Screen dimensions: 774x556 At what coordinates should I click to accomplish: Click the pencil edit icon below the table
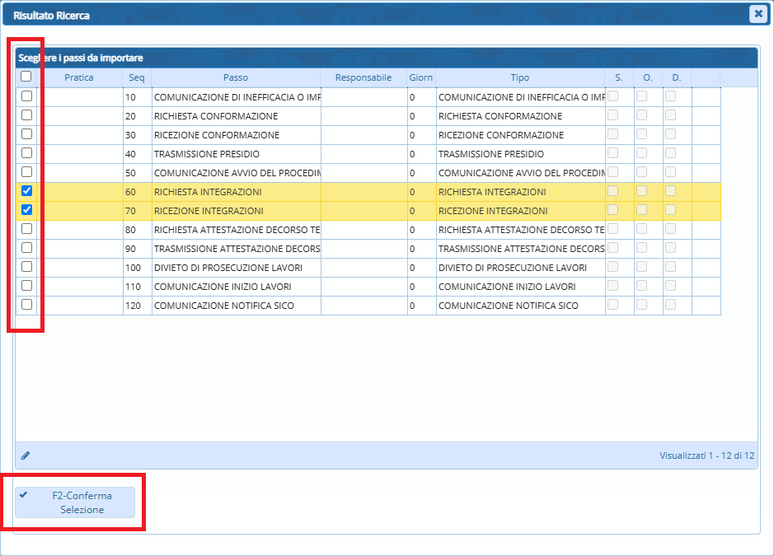pyautogui.click(x=26, y=455)
